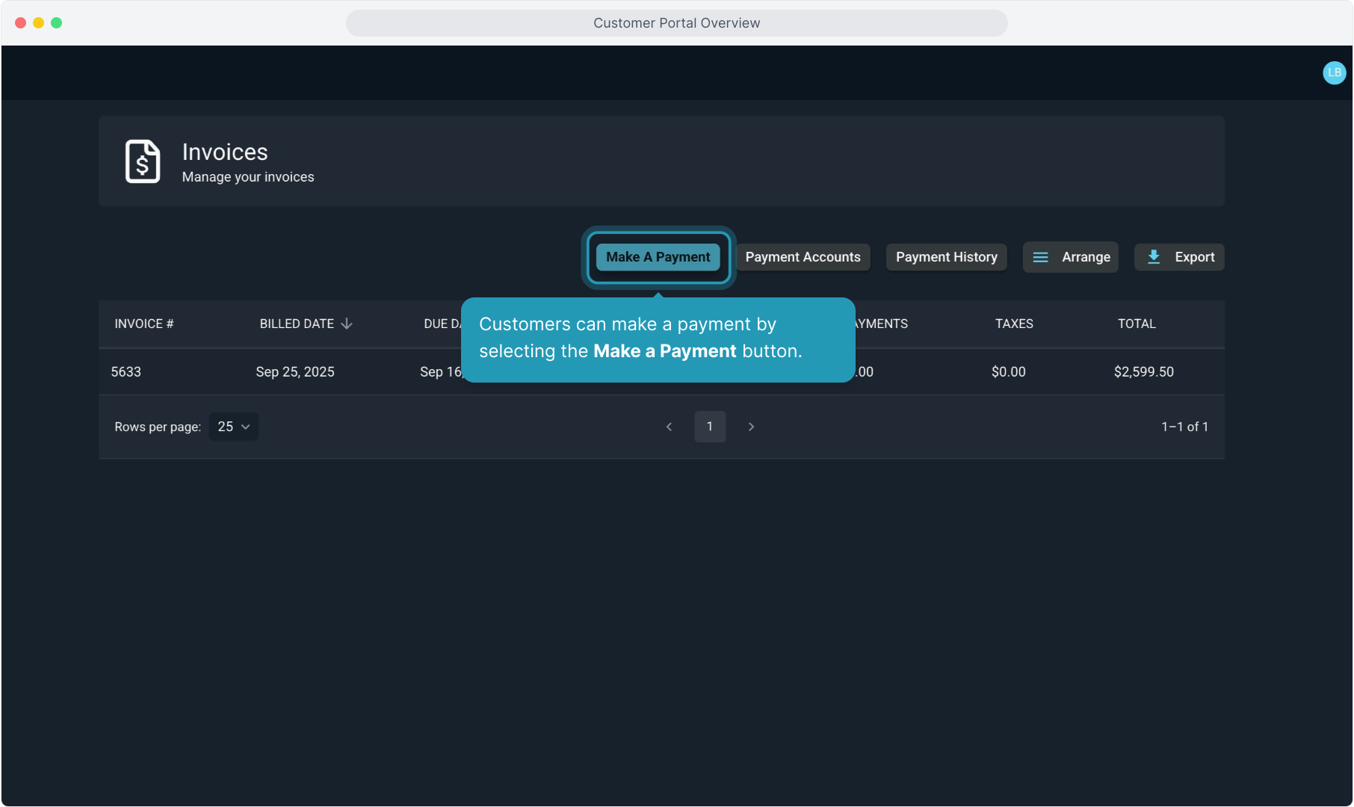Click the Invoices dollar document icon
Screen dimensions: 1354x807
click(142, 161)
